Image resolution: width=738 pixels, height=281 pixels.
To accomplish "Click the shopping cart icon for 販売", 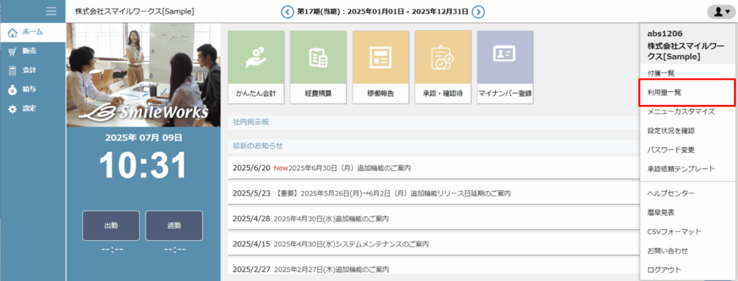I will pyautogui.click(x=13, y=52).
